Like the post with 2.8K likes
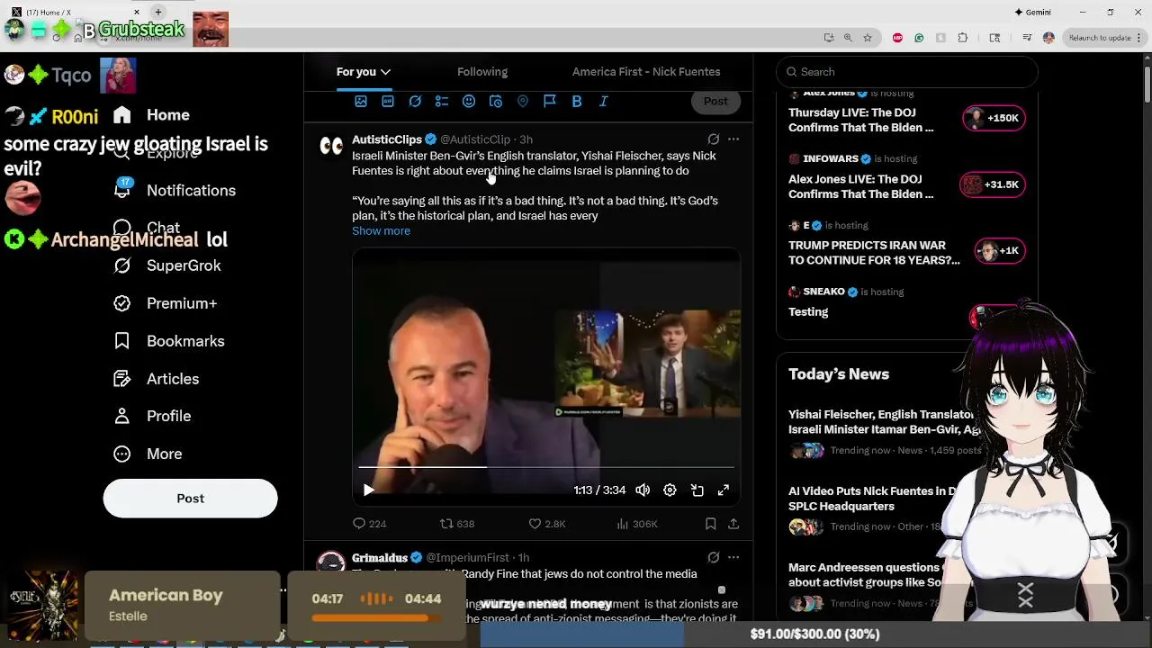 546,524
